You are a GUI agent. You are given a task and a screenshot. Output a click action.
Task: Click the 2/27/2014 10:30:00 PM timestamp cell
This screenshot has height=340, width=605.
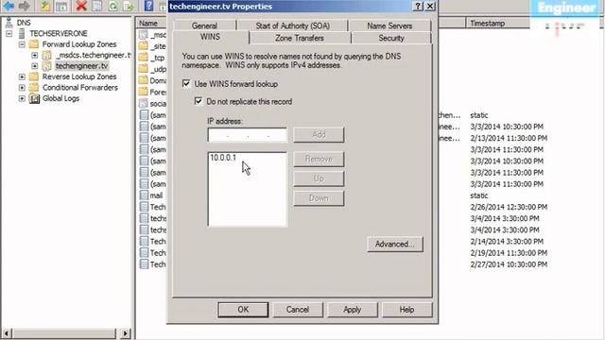point(509,264)
